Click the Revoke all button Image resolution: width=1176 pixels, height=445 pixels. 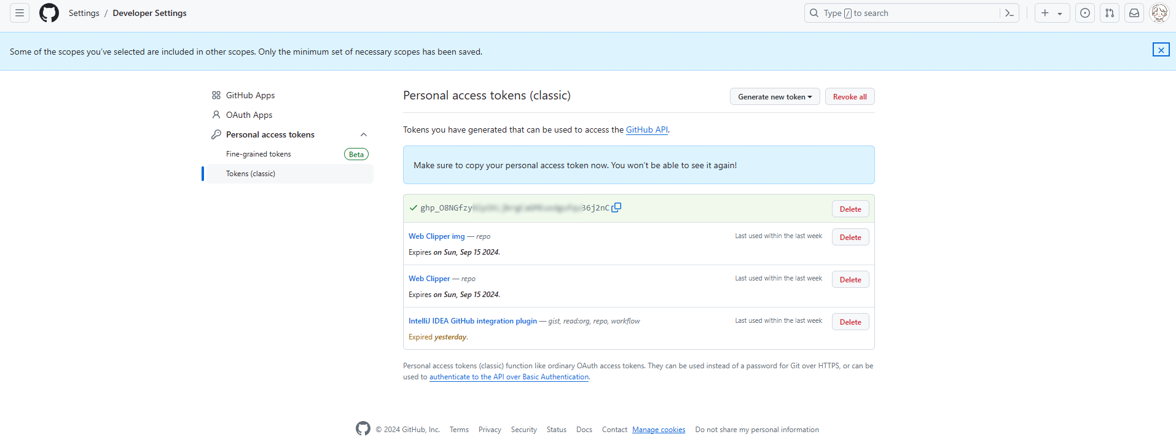[x=850, y=96]
